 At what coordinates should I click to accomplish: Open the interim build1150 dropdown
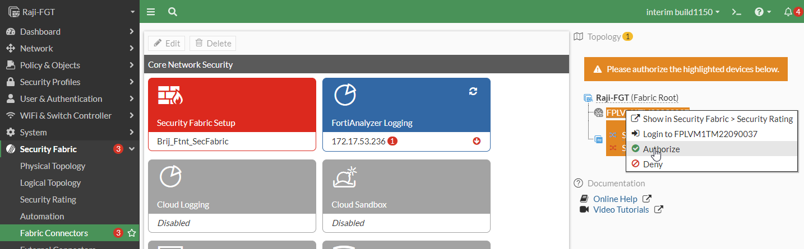click(682, 12)
